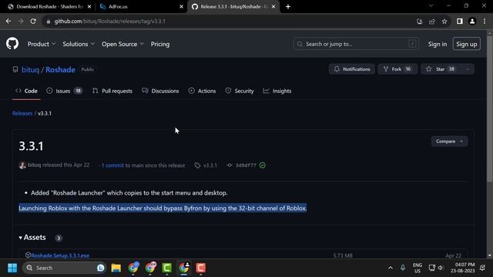Go to Releases breadcrumb link
Screen dimensions: 493x277
[x=22, y=113]
